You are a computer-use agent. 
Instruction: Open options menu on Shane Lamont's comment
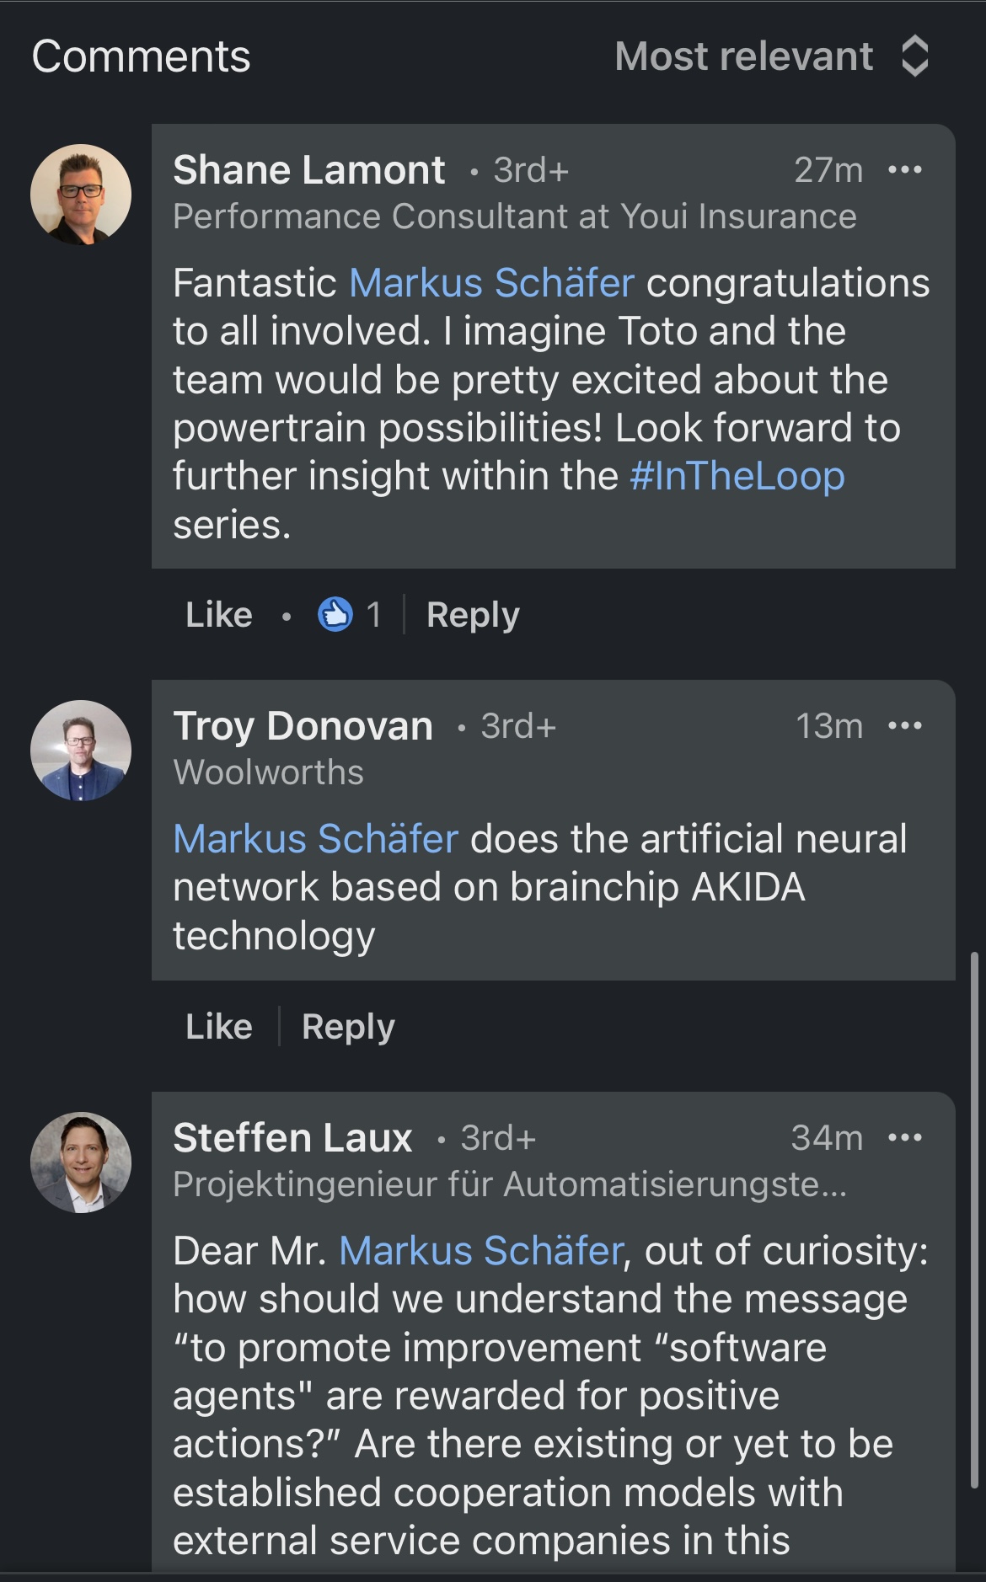(x=905, y=170)
